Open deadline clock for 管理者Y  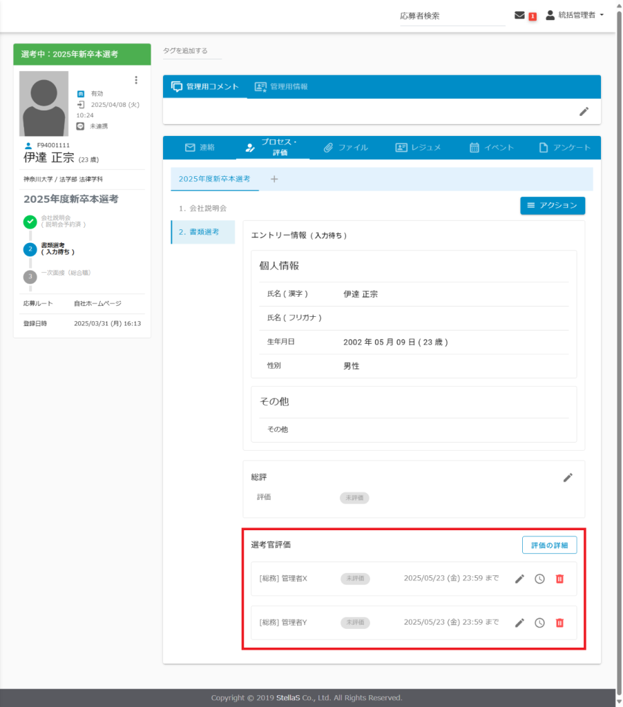(539, 623)
